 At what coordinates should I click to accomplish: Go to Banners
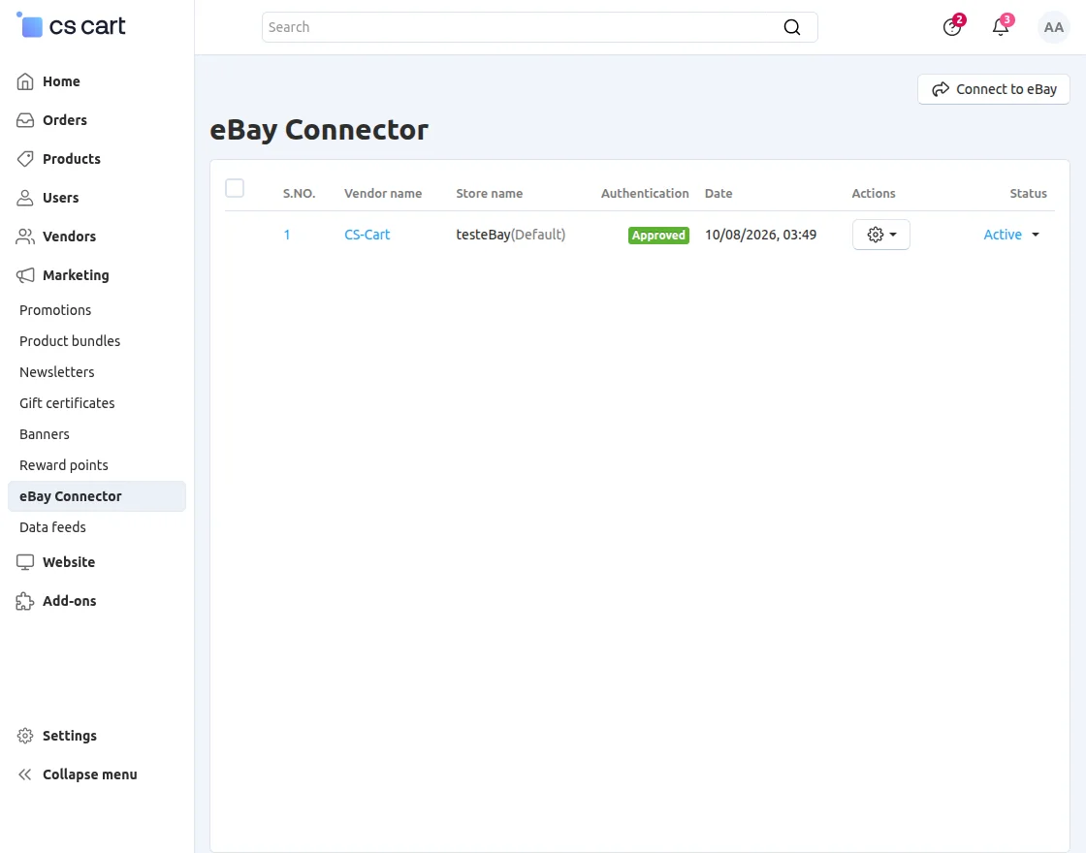(x=45, y=435)
